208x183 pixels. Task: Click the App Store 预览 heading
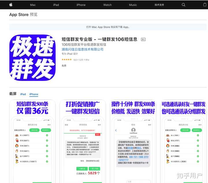point(23,14)
